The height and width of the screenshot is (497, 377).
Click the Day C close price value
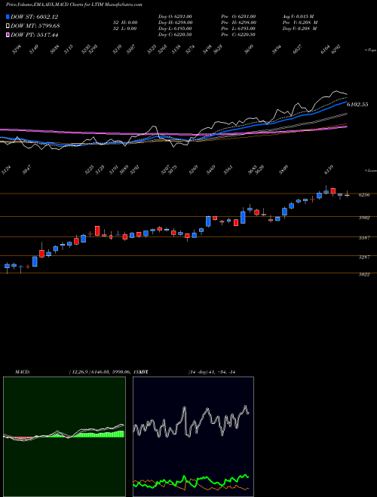[175, 35]
